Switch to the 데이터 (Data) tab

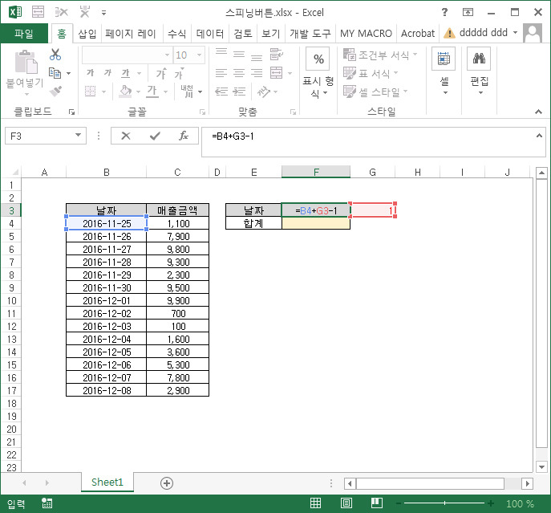(210, 34)
